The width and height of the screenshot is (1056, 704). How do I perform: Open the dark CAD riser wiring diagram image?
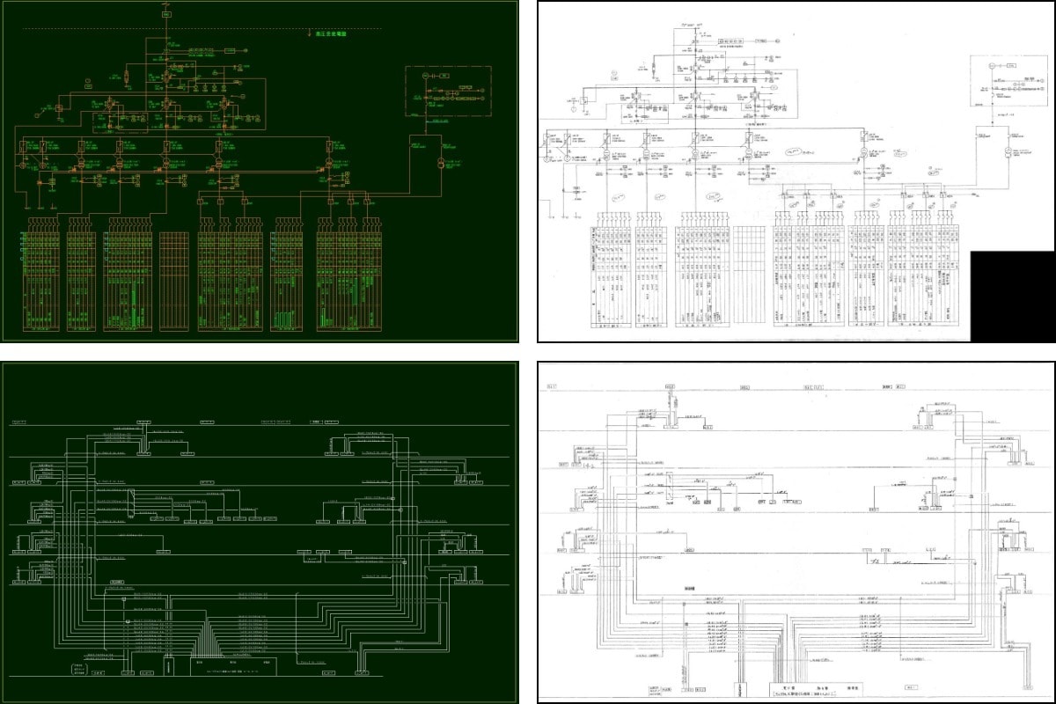pyautogui.click(x=260, y=532)
